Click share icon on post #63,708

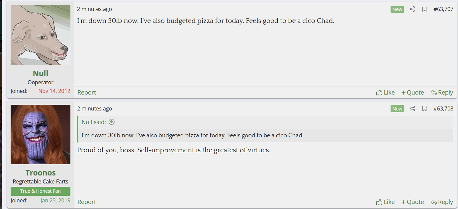point(412,108)
